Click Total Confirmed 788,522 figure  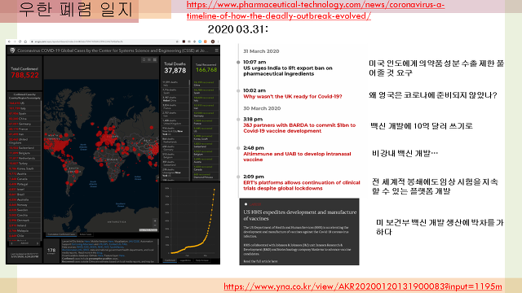24,76
